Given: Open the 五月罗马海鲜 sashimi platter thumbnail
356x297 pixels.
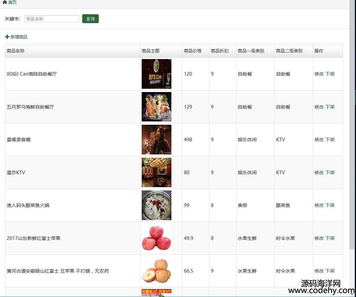Looking at the screenshot, I should 157,107.
